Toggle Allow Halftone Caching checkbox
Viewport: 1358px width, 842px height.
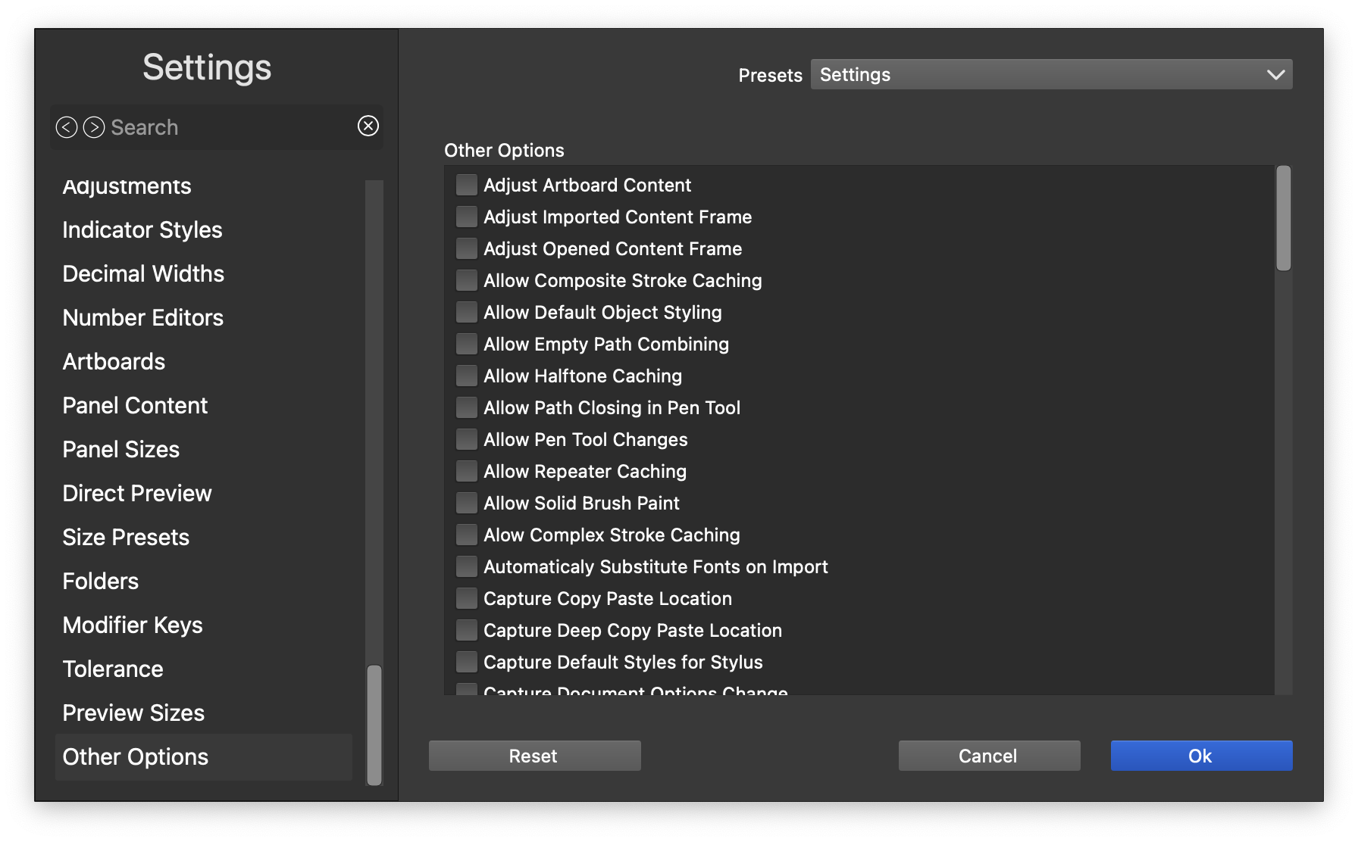coord(467,376)
